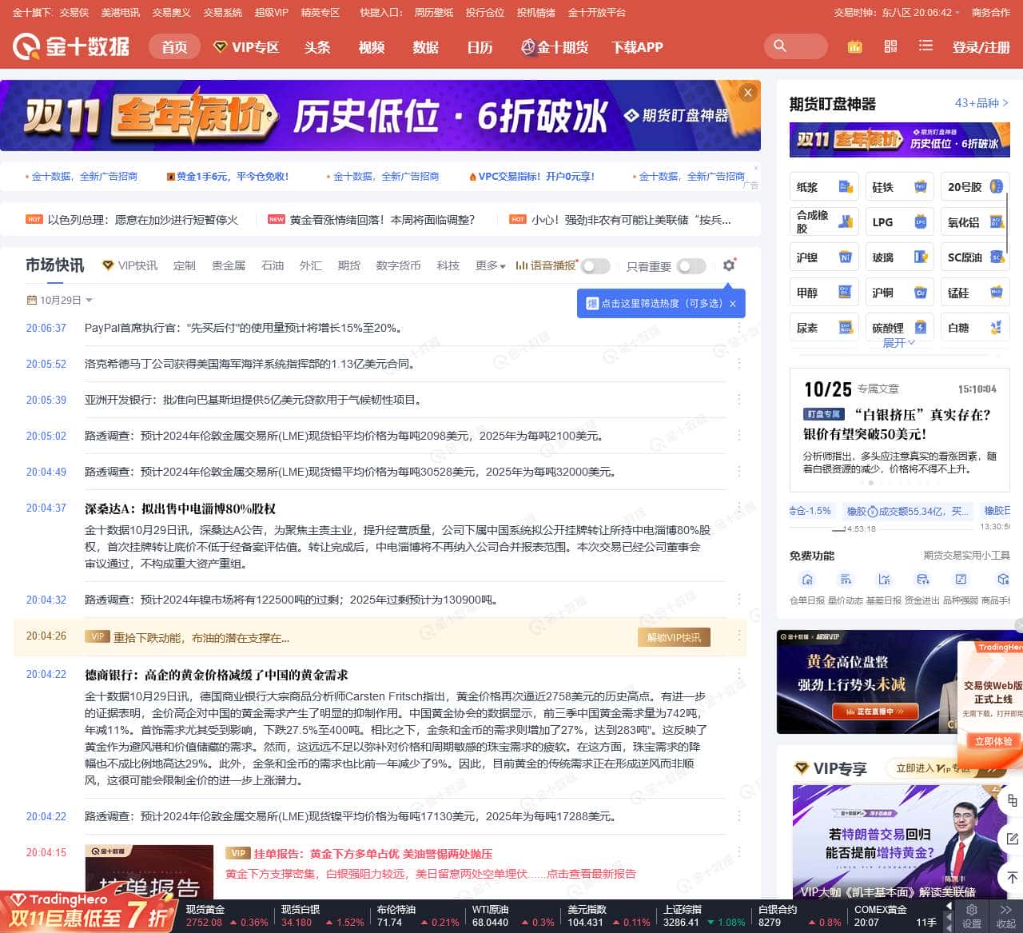Open the 纸浆 futures tile
Screen dimensions: 1023x933
(824, 187)
